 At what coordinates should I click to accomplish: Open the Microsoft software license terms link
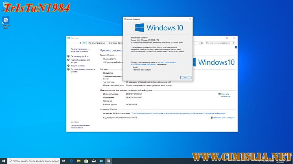click(x=178, y=113)
